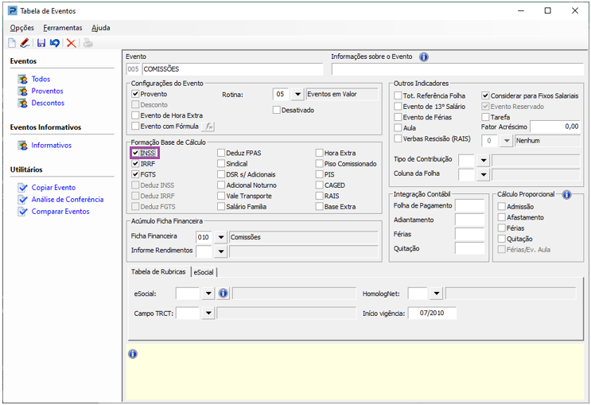Click the icon beside Proventos
The image size is (591, 405).
coord(22,92)
